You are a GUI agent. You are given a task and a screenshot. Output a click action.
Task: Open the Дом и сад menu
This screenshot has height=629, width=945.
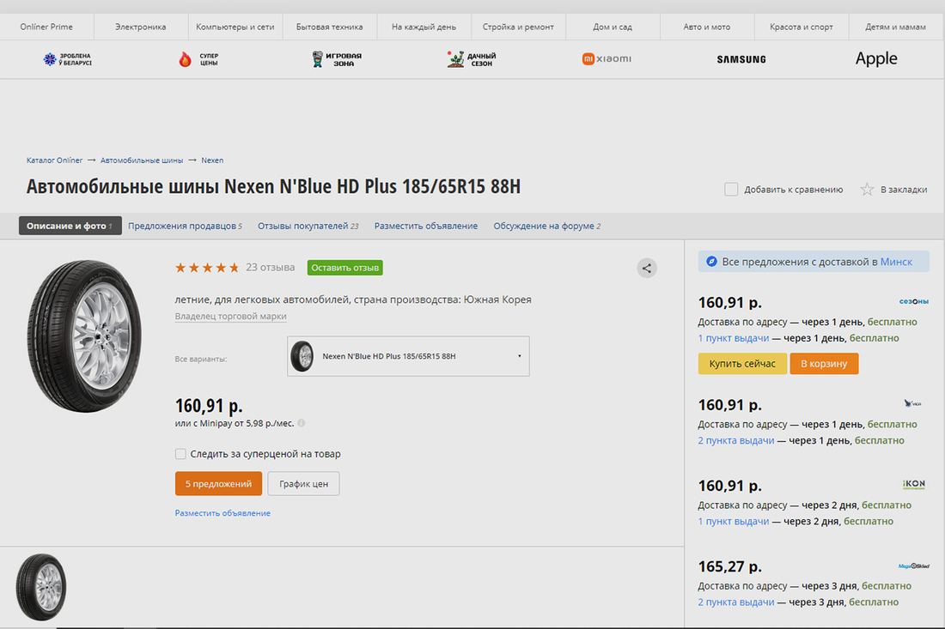click(x=613, y=27)
